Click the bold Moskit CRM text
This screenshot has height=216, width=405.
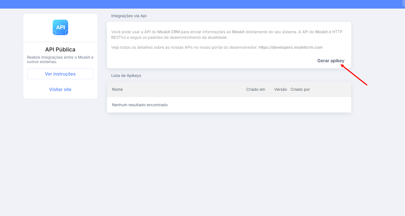click(168, 32)
